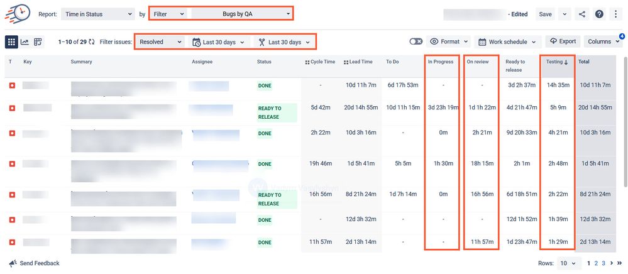The width and height of the screenshot is (628, 274).
Task: Switch to pivot table view
Action: [38, 41]
